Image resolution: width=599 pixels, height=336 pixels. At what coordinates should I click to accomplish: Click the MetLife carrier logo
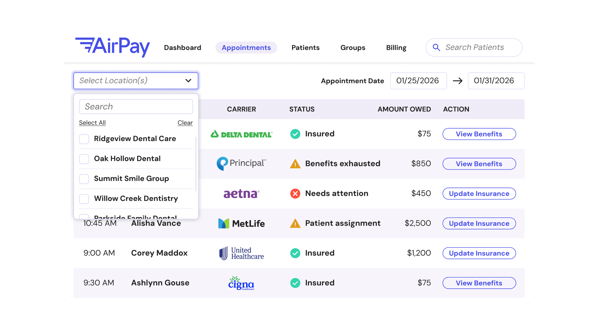click(x=242, y=223)
